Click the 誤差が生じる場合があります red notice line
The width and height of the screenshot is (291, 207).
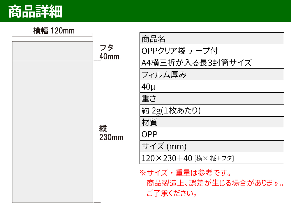(x=215, y=183)
